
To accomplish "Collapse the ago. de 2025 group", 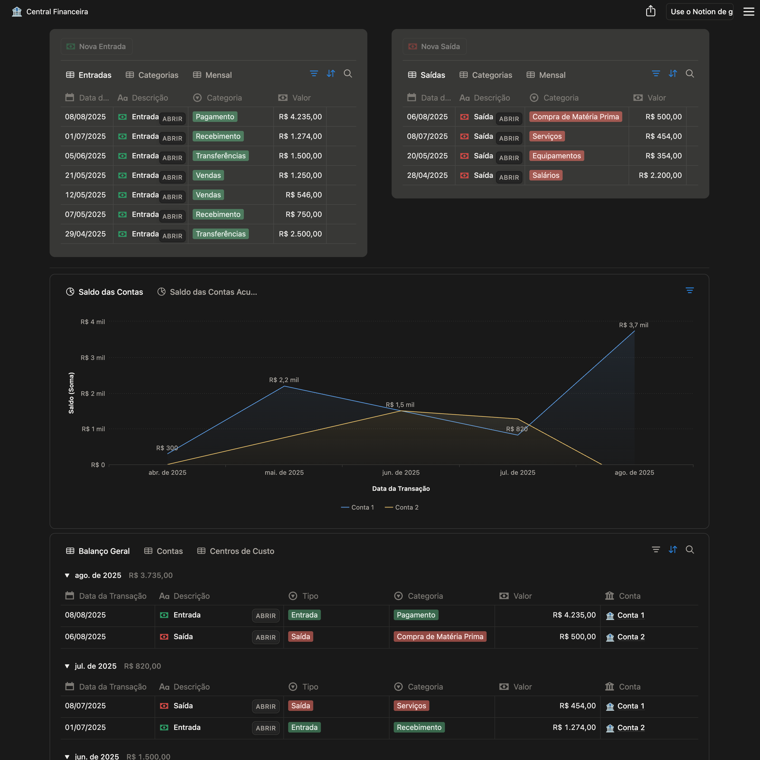I will click(67, 576).
